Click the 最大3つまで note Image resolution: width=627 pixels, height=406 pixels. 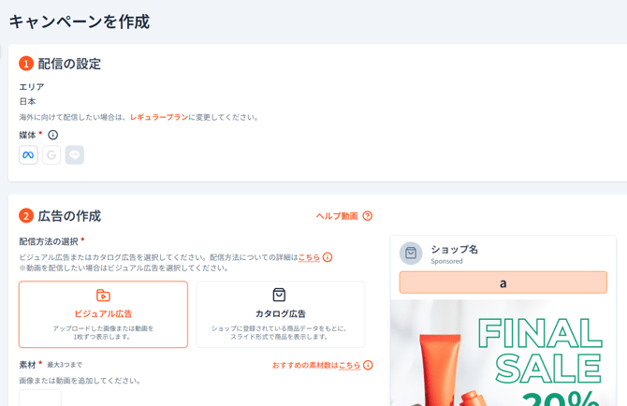(x=65, y=365)
